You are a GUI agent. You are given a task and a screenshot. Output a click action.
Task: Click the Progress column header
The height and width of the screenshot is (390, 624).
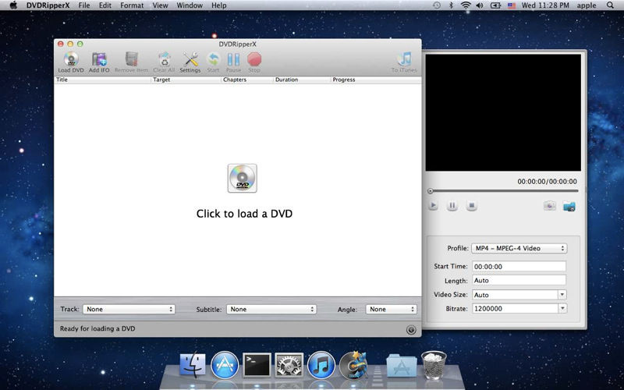pyautogui.click(x=376, y=80)
